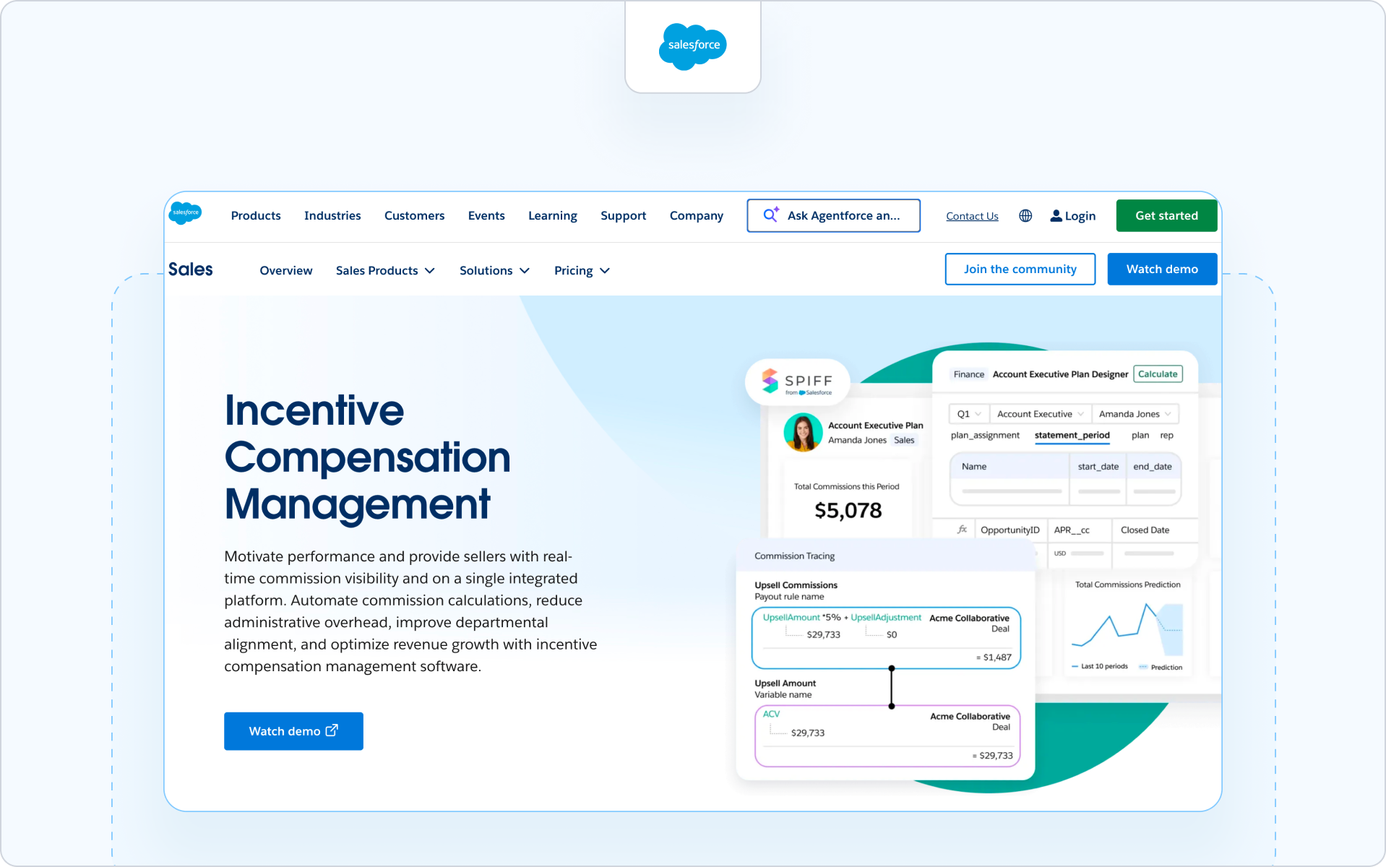Click the Prediction legend entry

tap(1161, 668)
